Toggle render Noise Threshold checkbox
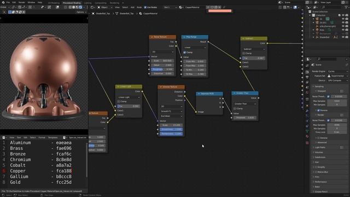 328,120
